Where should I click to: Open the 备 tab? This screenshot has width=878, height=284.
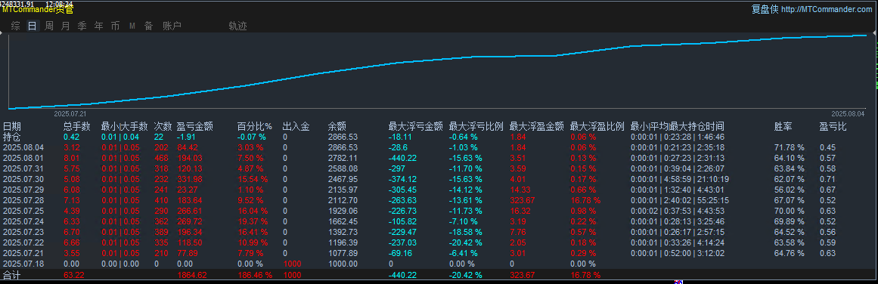[x=148, y=26]
